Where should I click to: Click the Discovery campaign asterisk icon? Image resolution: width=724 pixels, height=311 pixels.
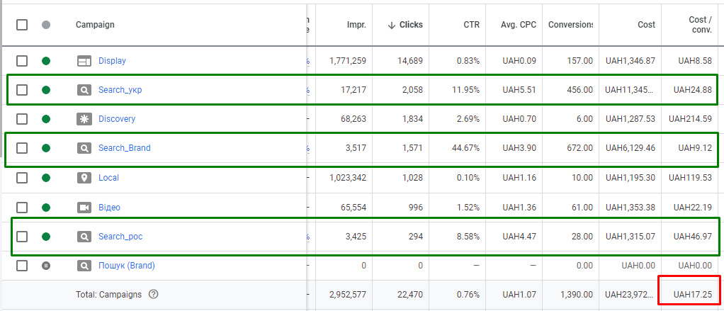[84, 119]
